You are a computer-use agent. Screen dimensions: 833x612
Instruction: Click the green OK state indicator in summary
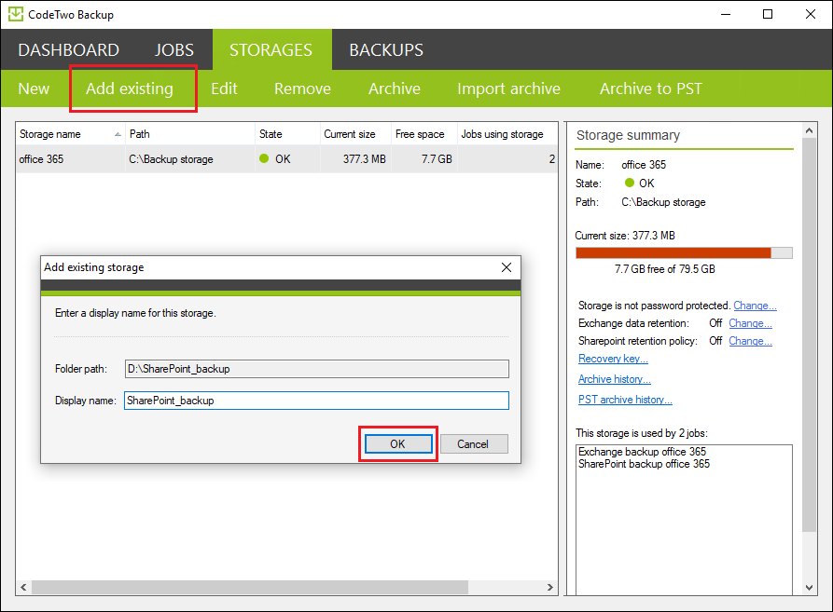630,183
